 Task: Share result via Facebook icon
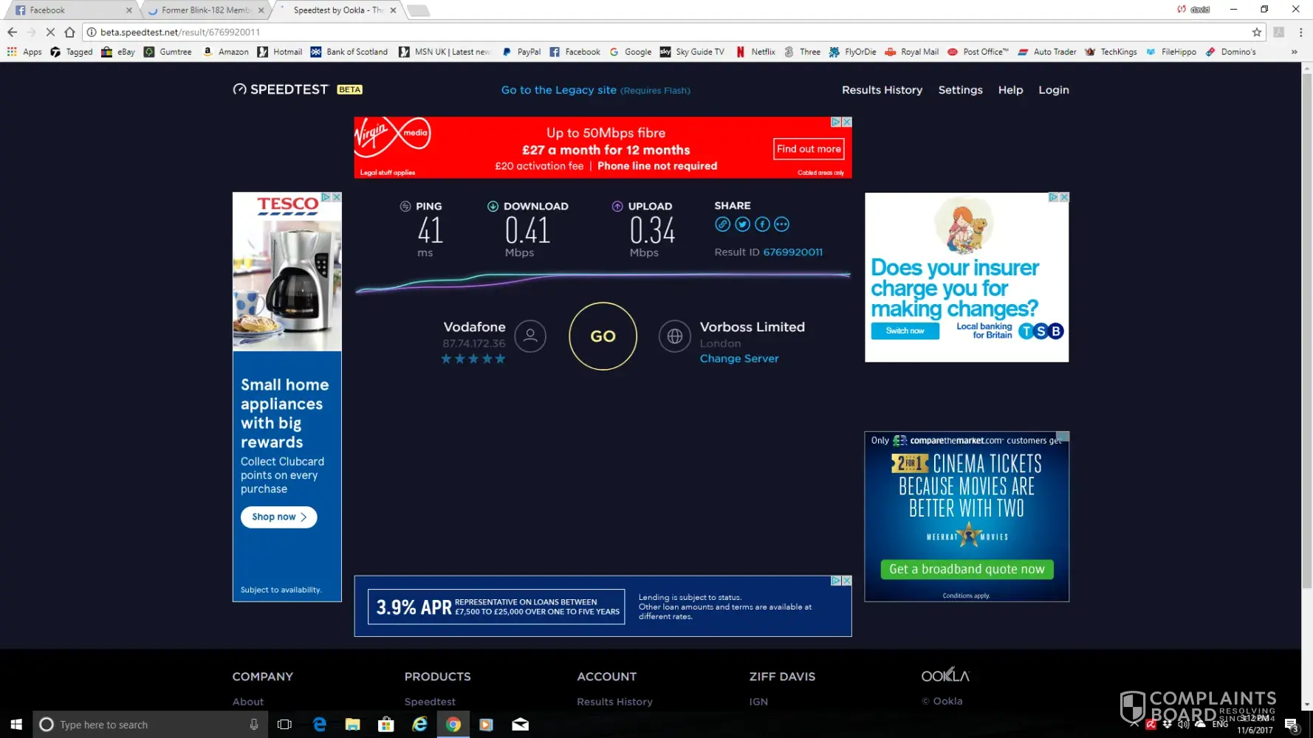[762, 224]
